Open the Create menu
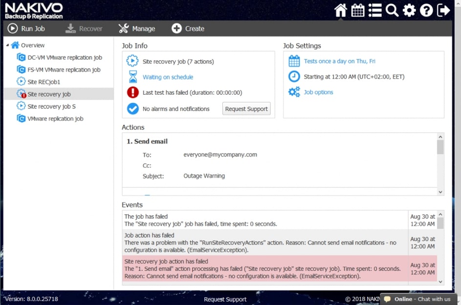 pos(188,29)
